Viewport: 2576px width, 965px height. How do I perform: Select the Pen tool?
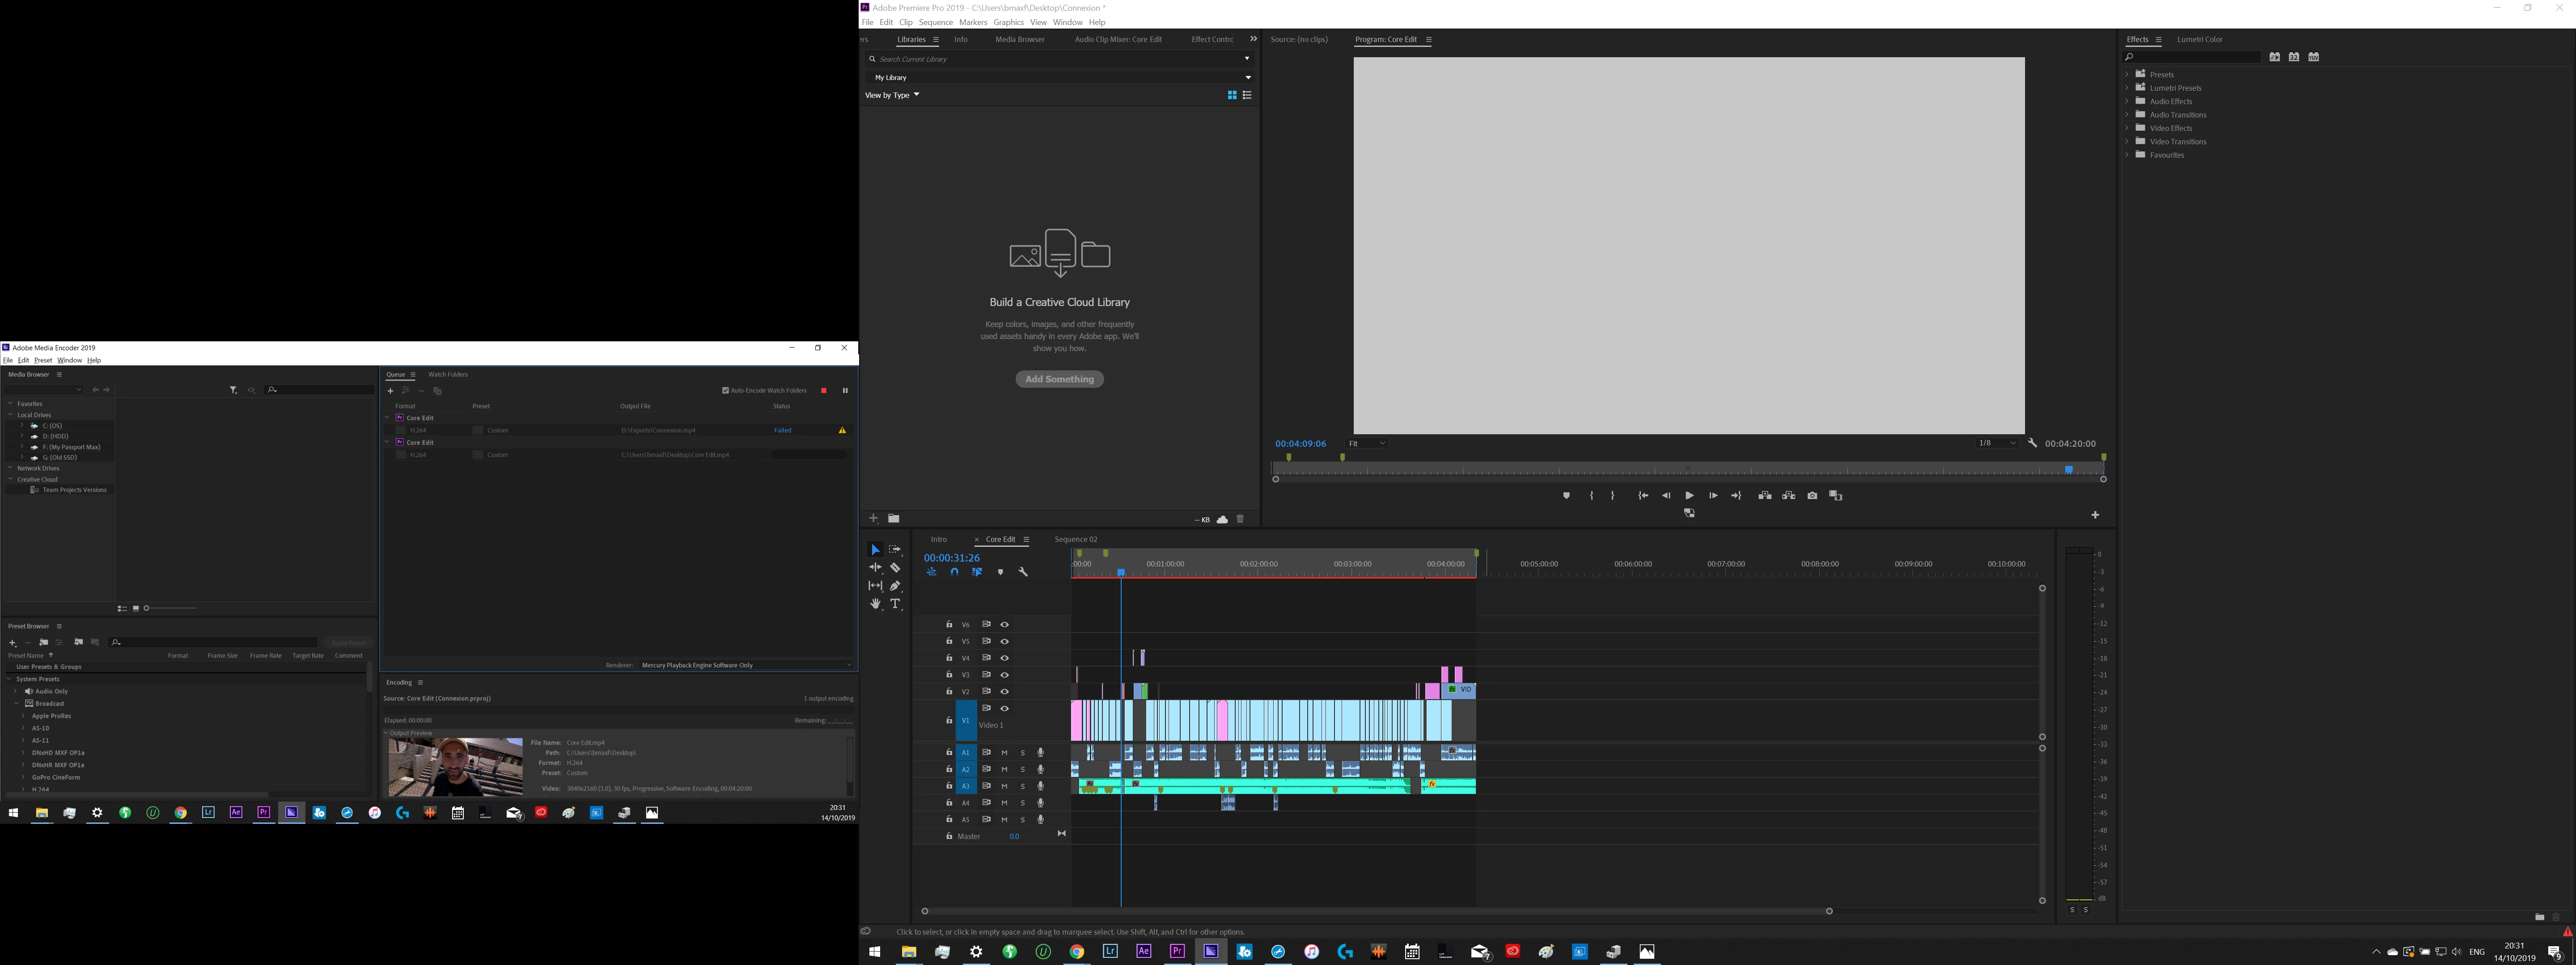[895, 585]
